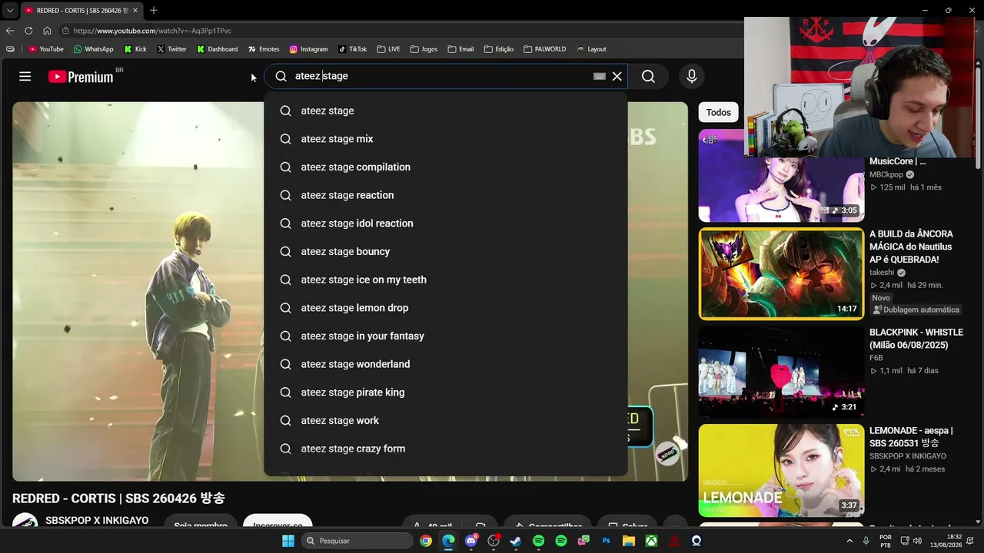This screenshot has width=984, height=553.
Task: Show hidden system tray icons
Action: [849, 541]
